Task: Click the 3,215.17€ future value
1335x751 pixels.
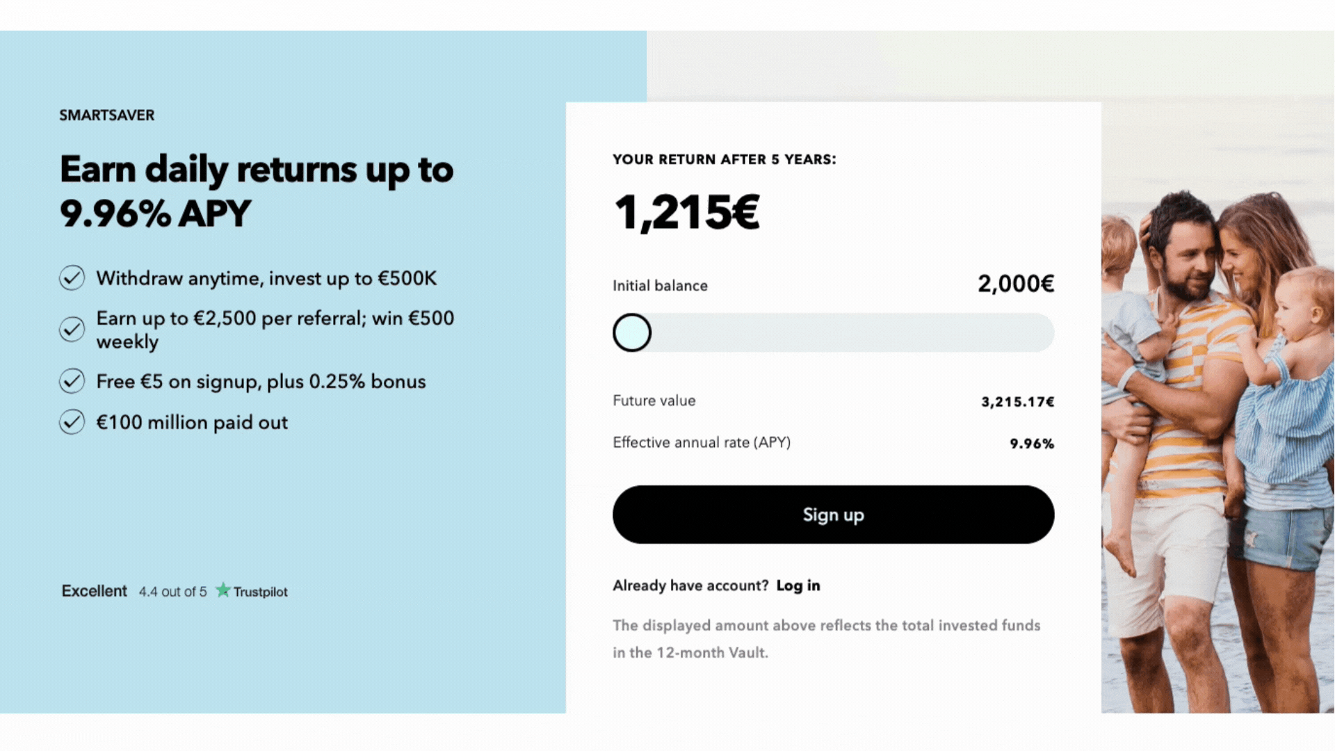Action: pos(1018,402)
